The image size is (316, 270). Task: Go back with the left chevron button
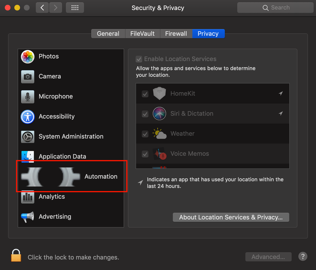click(x=42, y=8)
